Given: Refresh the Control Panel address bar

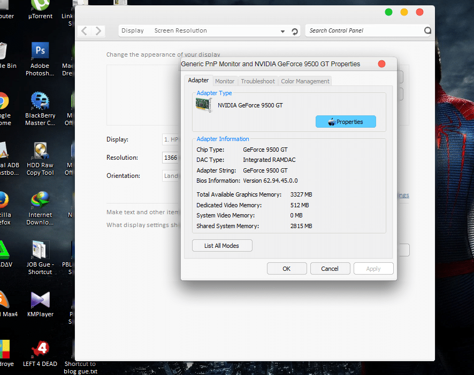Looking at the screenshot, I should [x=294, y=31].
